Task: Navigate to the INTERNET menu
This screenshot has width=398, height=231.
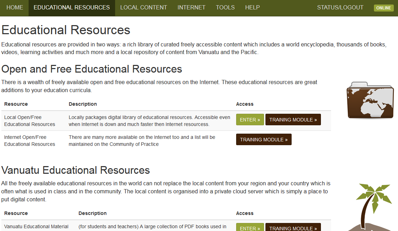Action: coord(191,8)
